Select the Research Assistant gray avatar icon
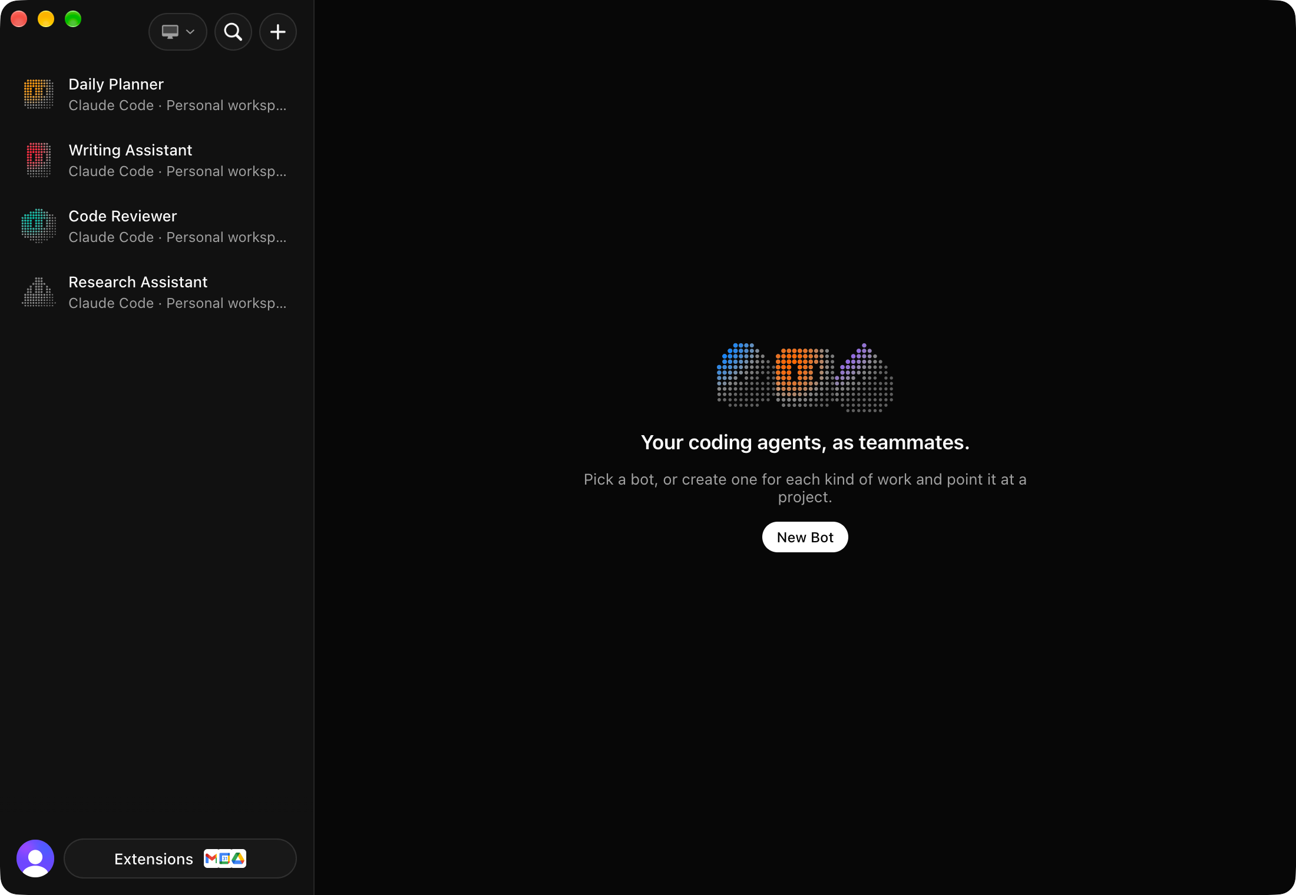Screen dimensions: 1296x895 pyautogui.click(x=39, y=292)
